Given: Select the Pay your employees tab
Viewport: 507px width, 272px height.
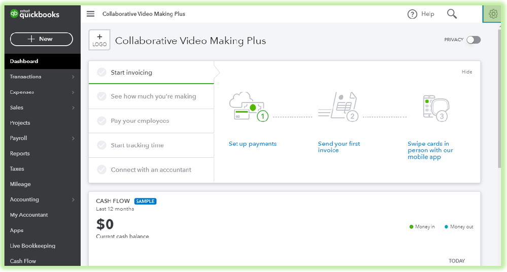Looking at the screenshot, I should click(x=151, y=121).
